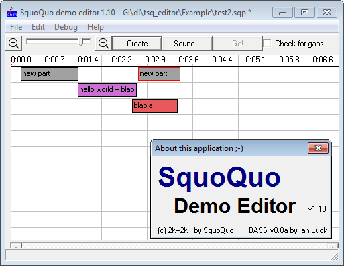Select the first gray 'new part' block
The width and height of the screenshot is (344, 266).
pyautogui.click(x=50, y=74)
